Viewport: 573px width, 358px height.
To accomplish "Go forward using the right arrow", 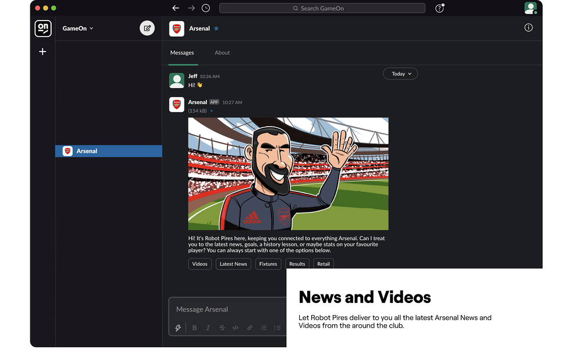I will point(191,8).
